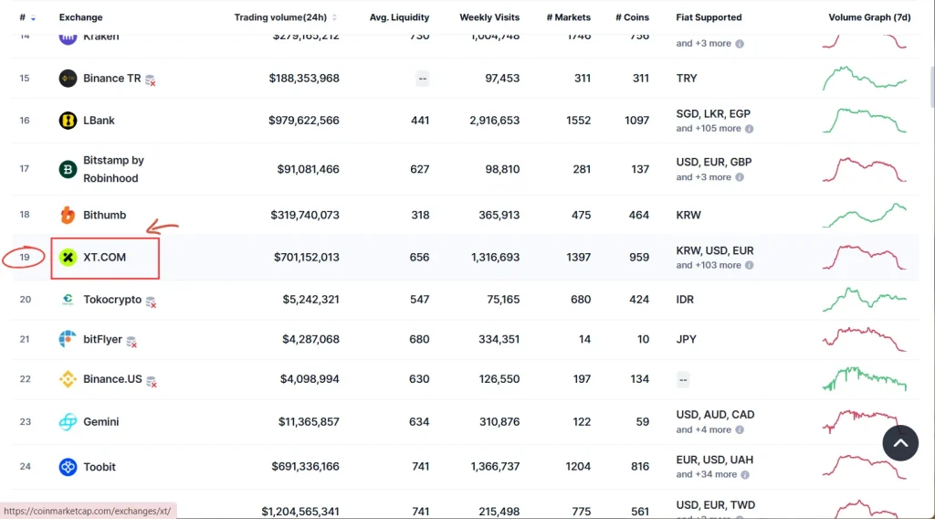Screen dimensions: 935x519
Task: Click the info icon beside Bitstamp's +3 more
Action: point(740,177)
